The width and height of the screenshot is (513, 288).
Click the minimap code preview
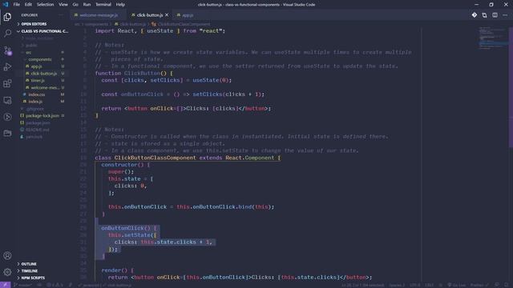point(493,38)
